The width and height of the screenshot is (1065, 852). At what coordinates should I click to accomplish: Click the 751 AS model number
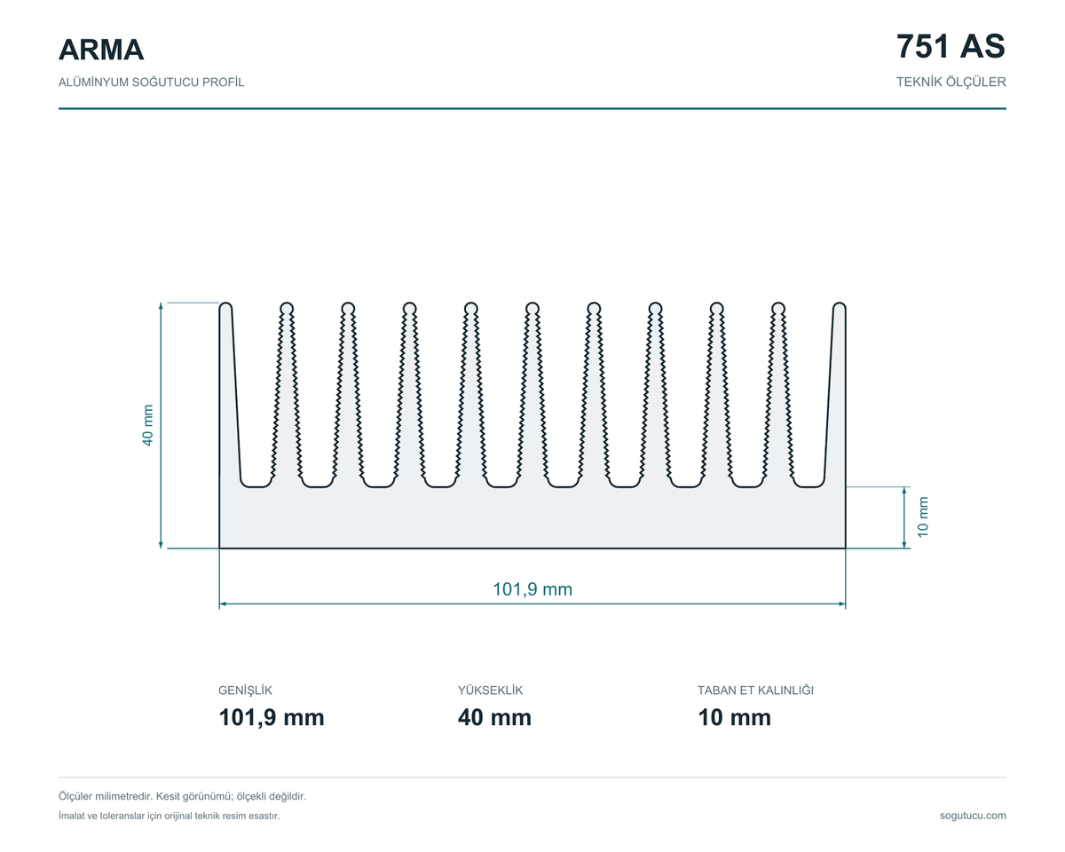(951, 45)
